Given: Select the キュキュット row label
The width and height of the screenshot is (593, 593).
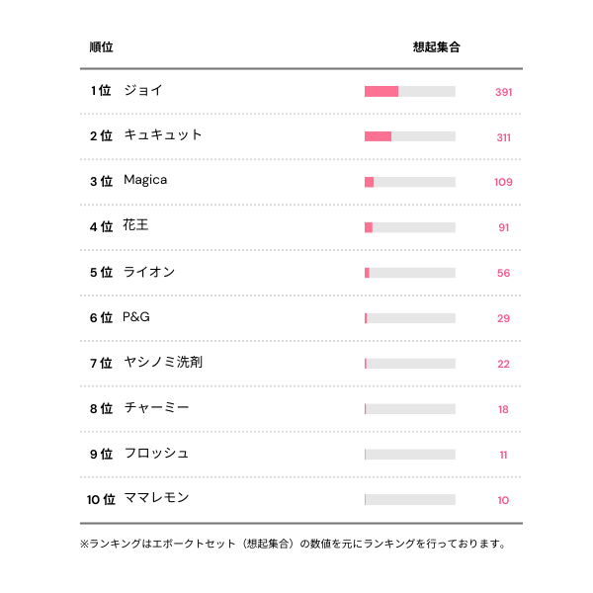Looking at the screenshot, I should click(163, 135).
